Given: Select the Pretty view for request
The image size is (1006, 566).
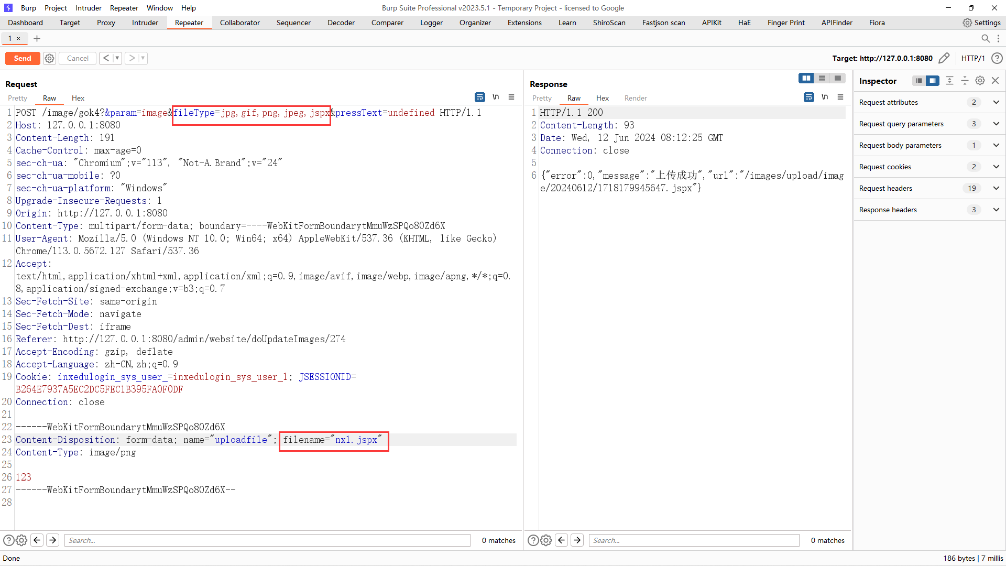Looking at the screenshot, I should pos(17,97).
